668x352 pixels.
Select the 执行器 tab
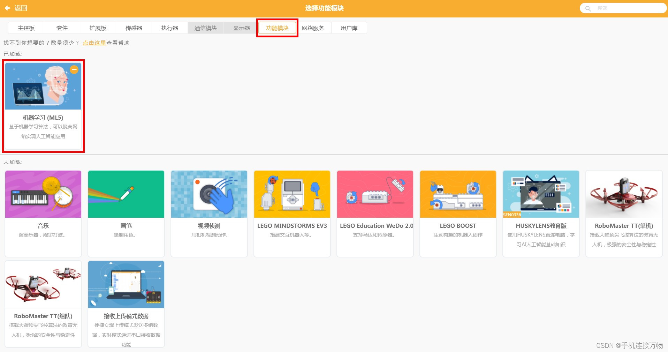(170, 28)
